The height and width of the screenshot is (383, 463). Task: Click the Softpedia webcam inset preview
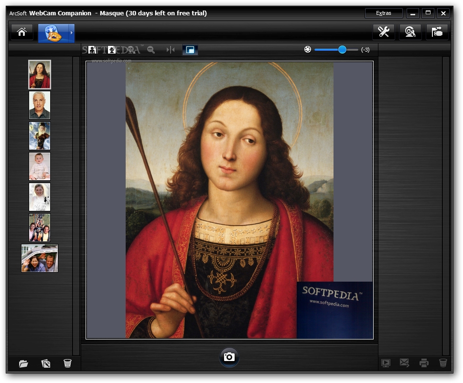pyautogui.click(x=335, y=310)
